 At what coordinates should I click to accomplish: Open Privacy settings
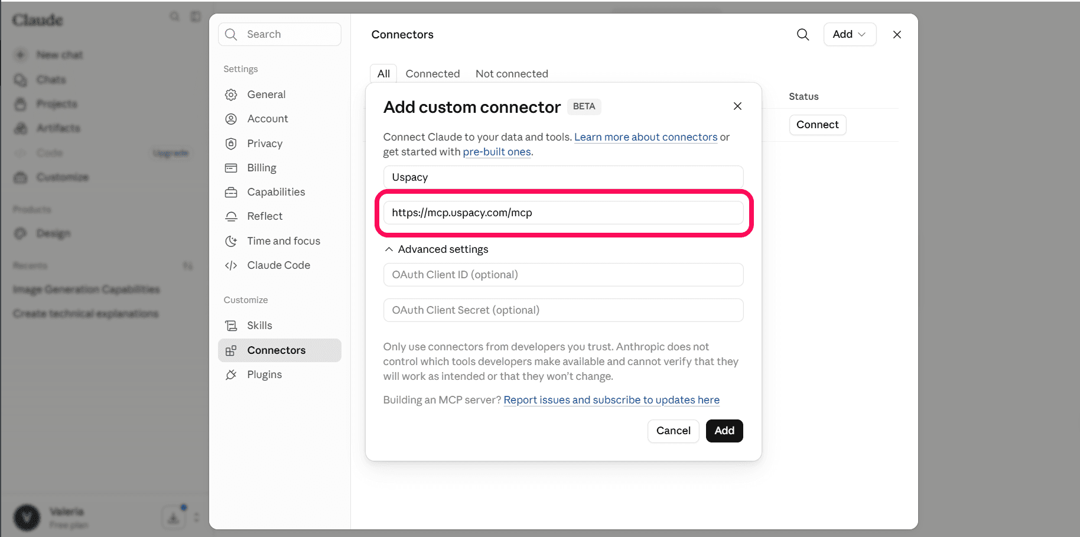pyautogui.click(x=279, y=144)
